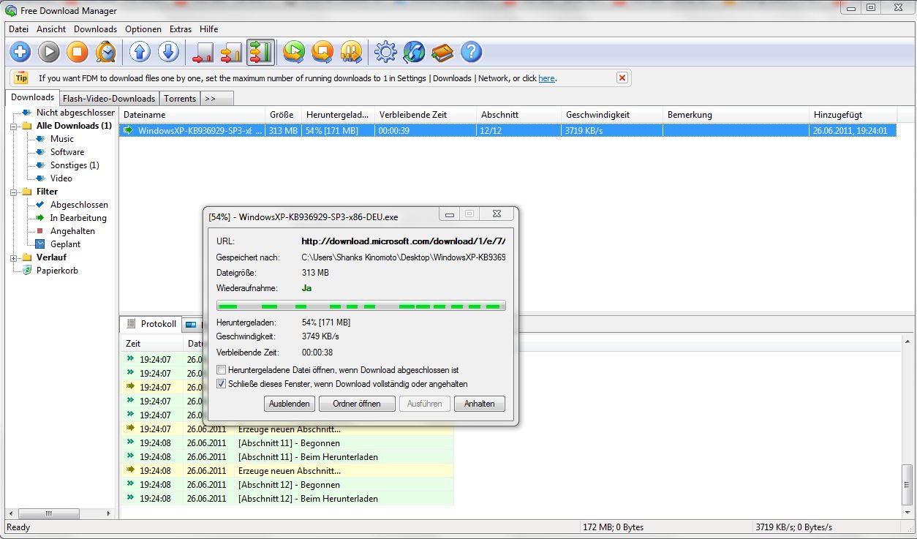Select Angehalten filter
Image resolution: width=917 pixels, height=539 pixels.
[72, 231]
